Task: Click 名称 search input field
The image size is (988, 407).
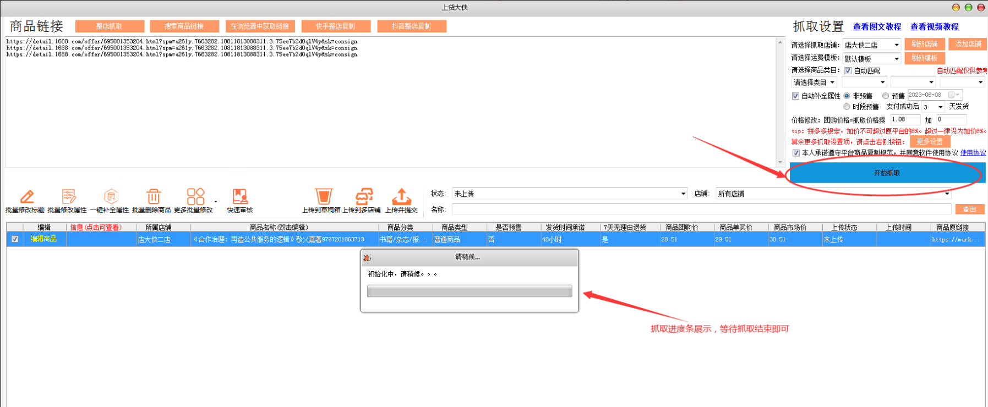Action: [x=702, y=210]
